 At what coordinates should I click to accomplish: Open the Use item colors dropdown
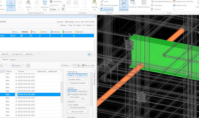[77, 79]
